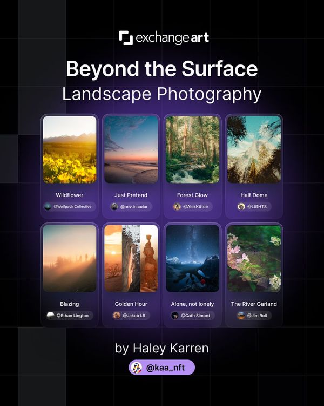This screenshot has width=324, height=406.
Task: Click the nev.in.color avatar icon
Action: (x=114, y=207)
